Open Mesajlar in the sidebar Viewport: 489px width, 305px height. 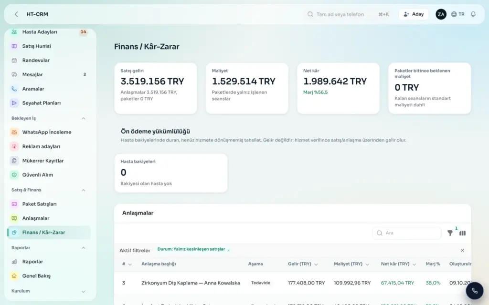(x=49, y=74)
